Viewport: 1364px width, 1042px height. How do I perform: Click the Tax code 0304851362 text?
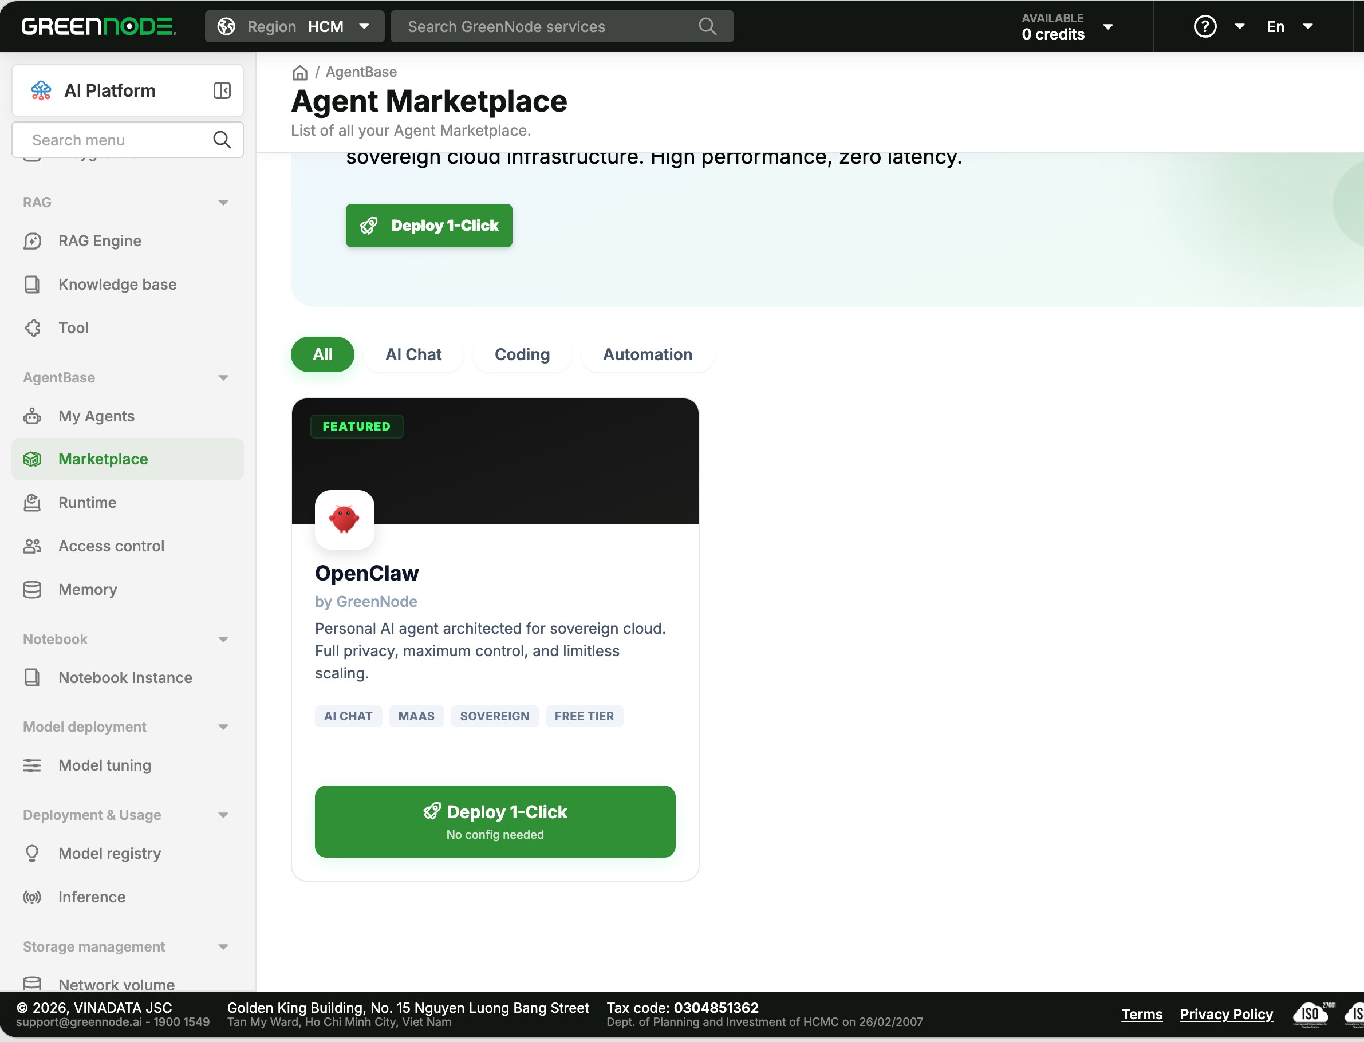(x=683, y=1008)
